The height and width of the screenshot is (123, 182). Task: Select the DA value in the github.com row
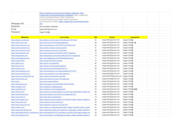(96, 63)
